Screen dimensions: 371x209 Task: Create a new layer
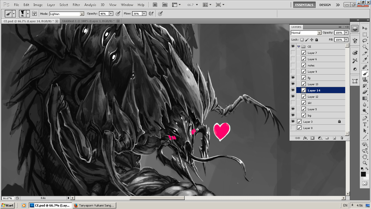pyautogui.click(x=334, y=138)
